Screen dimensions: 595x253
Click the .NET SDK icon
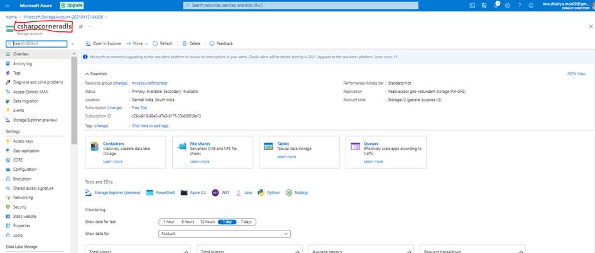point(215,193)
